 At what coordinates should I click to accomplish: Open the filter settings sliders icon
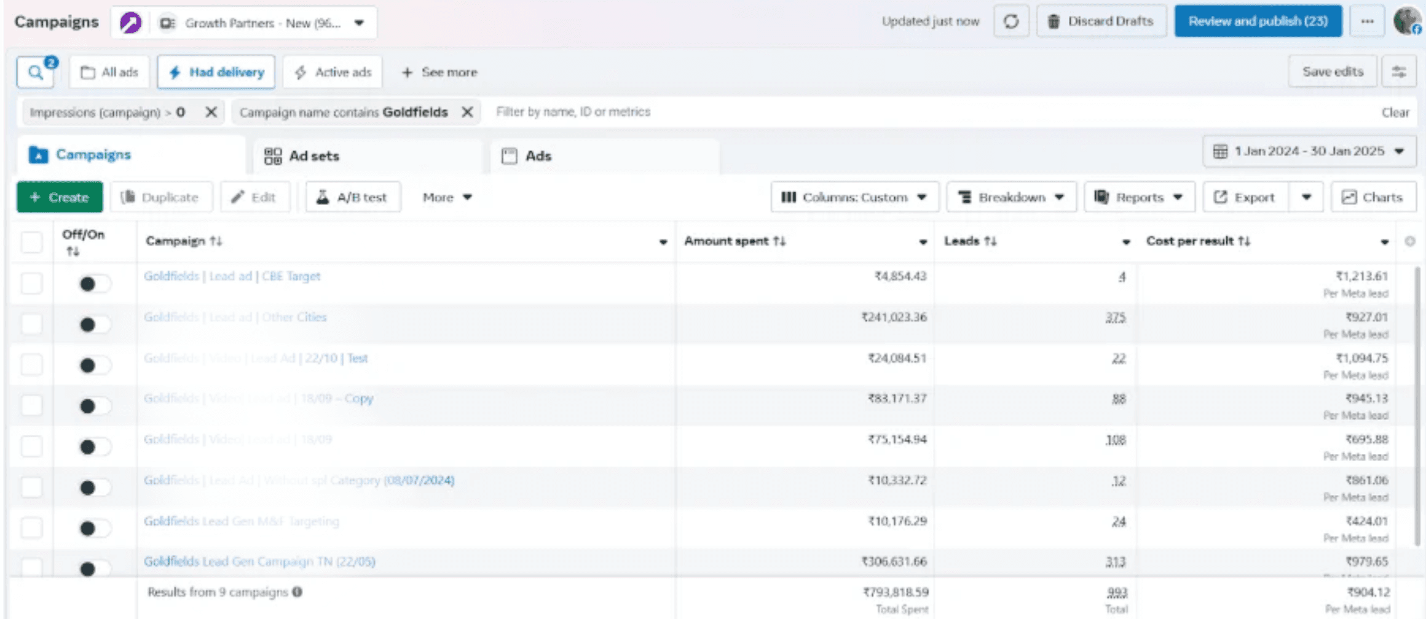click(1399, 72)
